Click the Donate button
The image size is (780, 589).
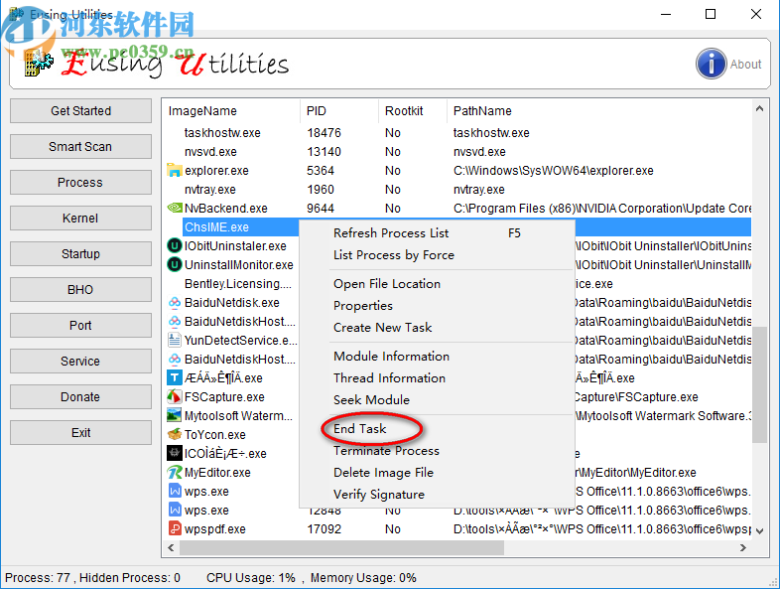(x=80, y=397)
